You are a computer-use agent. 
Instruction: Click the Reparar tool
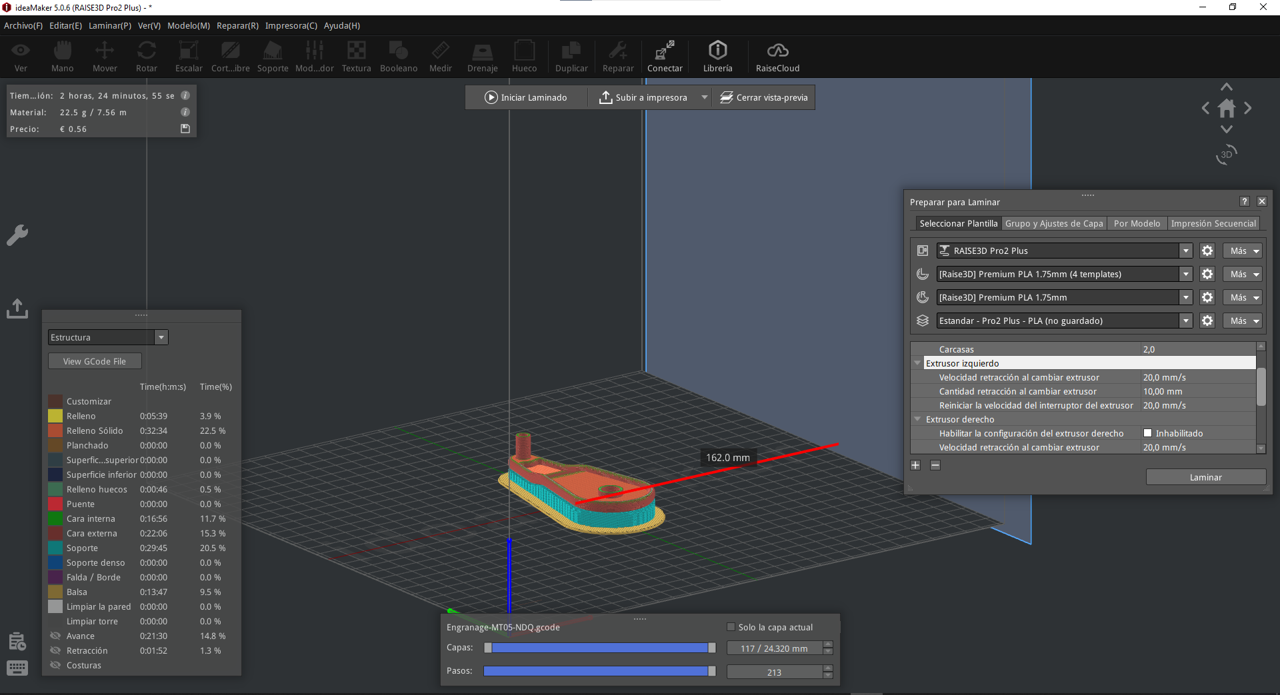coord(618,57)
